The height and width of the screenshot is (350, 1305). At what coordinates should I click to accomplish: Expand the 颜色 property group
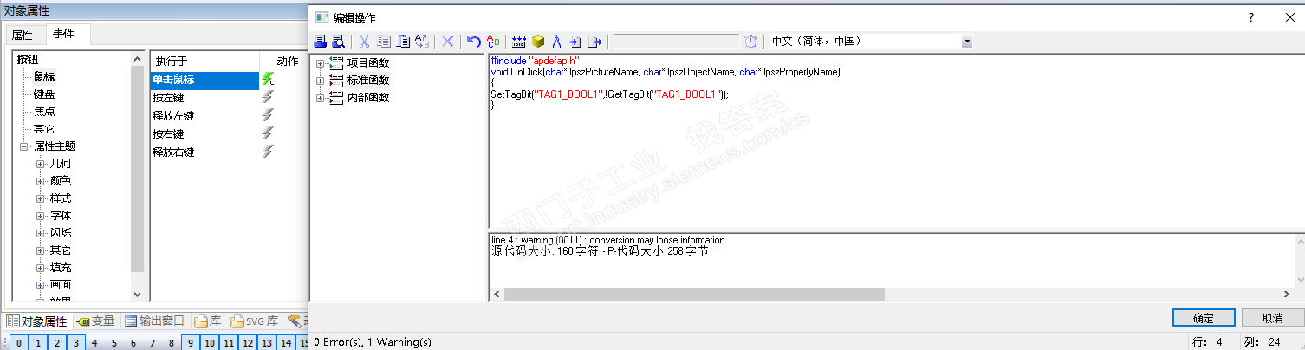click(41, 181)
